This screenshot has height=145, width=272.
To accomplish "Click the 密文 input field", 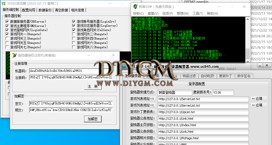I will (x=71, y=104).
